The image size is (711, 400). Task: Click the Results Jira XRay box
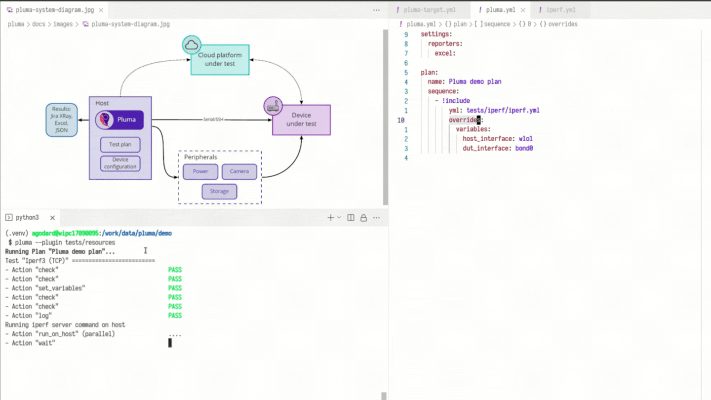62,120
